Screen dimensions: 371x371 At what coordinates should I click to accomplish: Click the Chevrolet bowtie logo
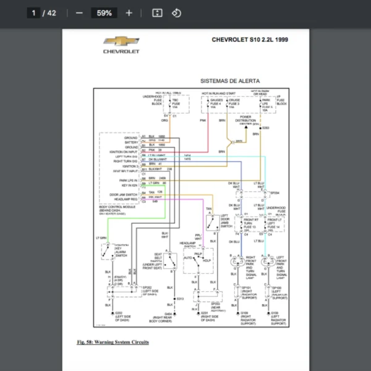[x=121, y=43]
